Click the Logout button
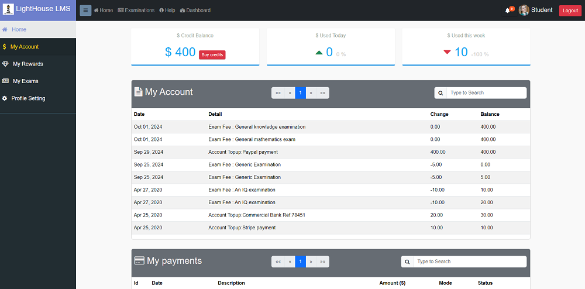Screen dimensions: 585x289 [570, 11]
